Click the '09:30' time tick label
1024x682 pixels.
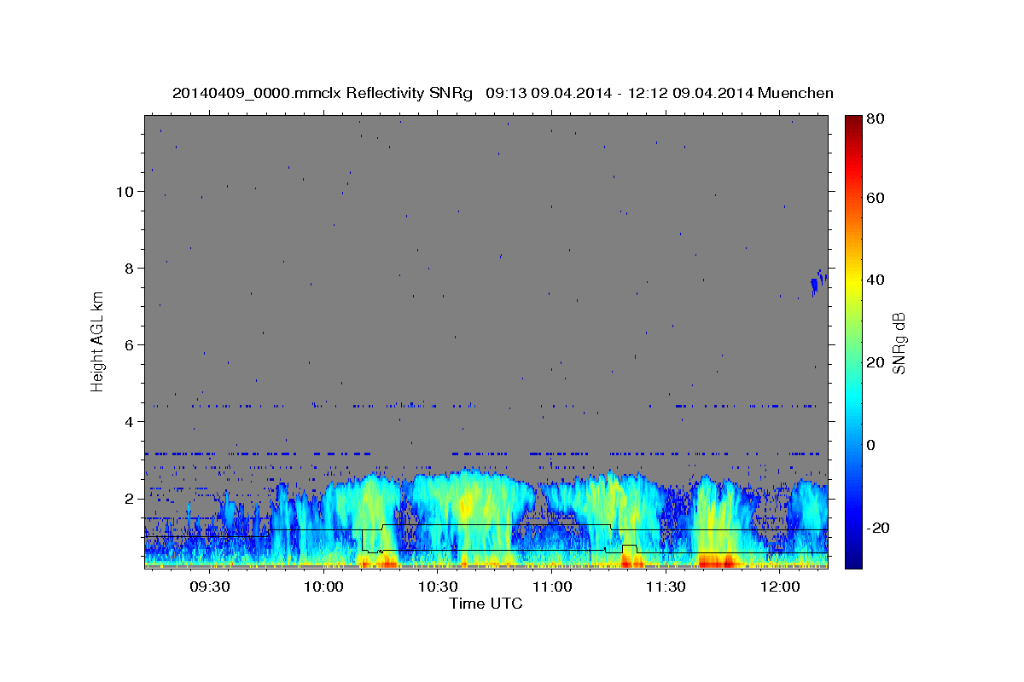pyautogui.click(x=210, y=587)
